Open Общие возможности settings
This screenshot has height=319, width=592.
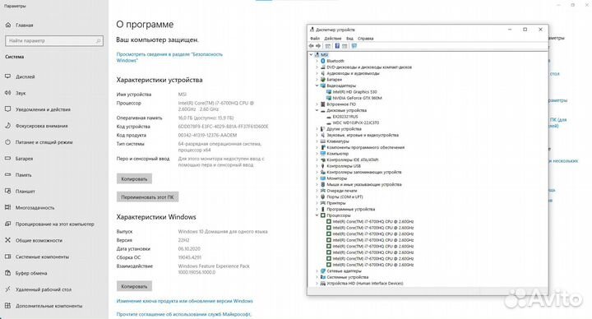tap(39, 240)
